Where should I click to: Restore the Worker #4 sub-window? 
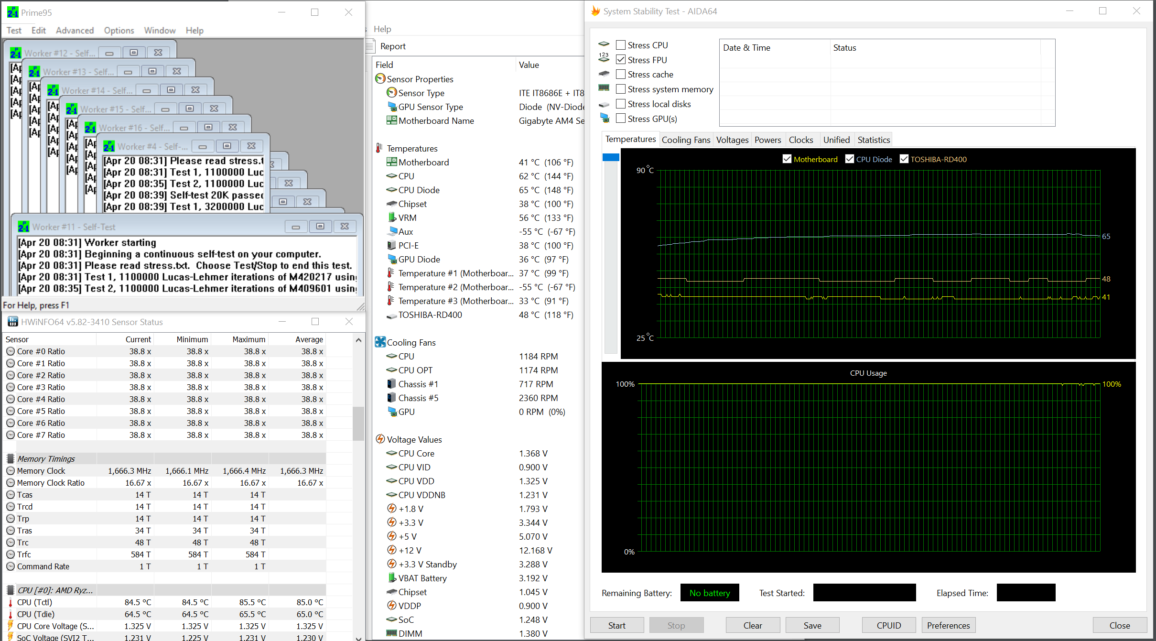pyautogui.click(x=227, y=146)
